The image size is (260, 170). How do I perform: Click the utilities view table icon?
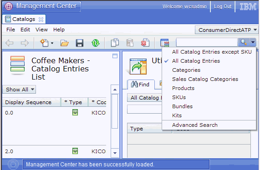165,43
